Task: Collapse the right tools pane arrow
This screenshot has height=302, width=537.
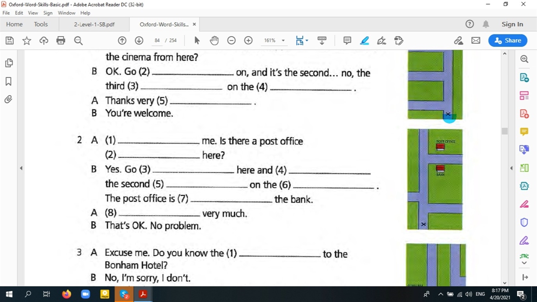Action: 511,168
